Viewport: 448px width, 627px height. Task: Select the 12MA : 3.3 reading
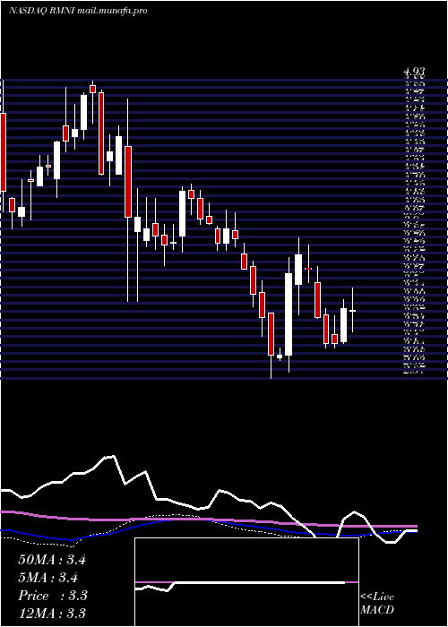52,614
